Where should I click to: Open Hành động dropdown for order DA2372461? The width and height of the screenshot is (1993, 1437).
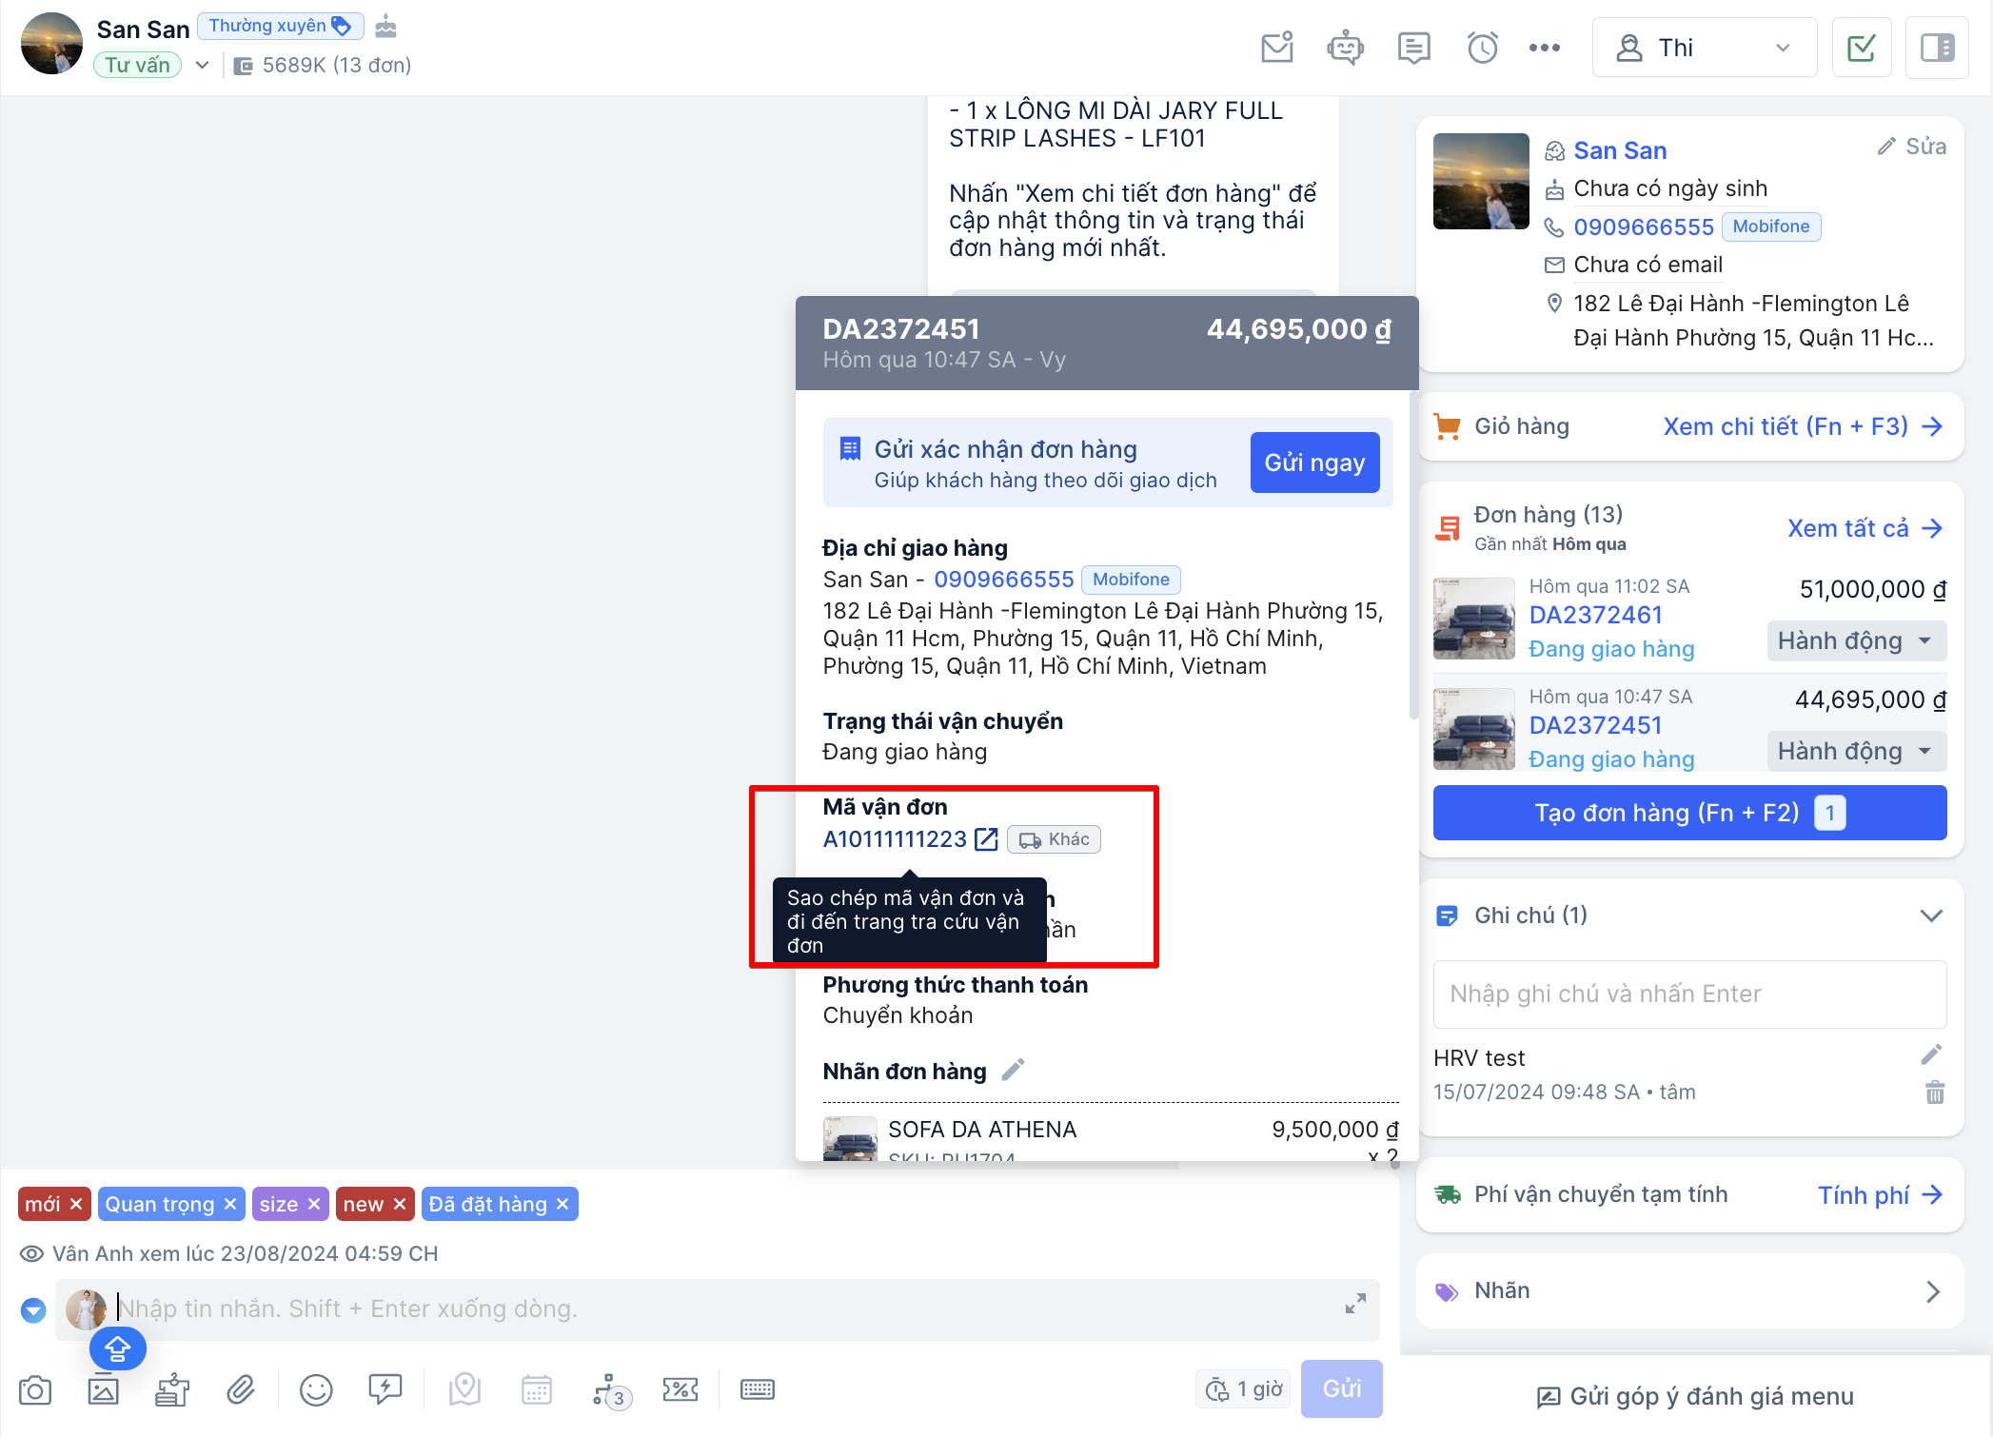click(1856, 641)
